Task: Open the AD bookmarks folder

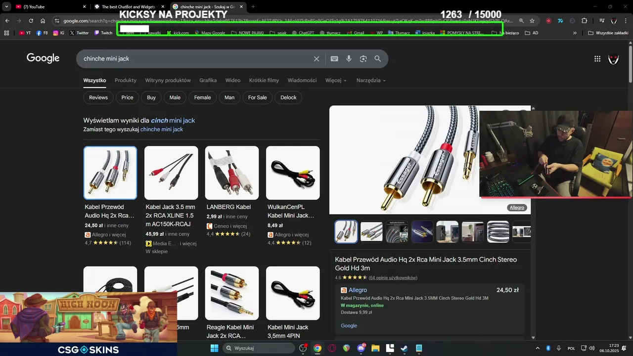Action: pyautogui.click(x=532, y=33)
